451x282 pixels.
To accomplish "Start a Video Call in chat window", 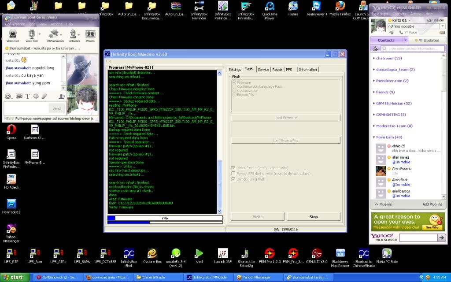I will pos(12,36).
